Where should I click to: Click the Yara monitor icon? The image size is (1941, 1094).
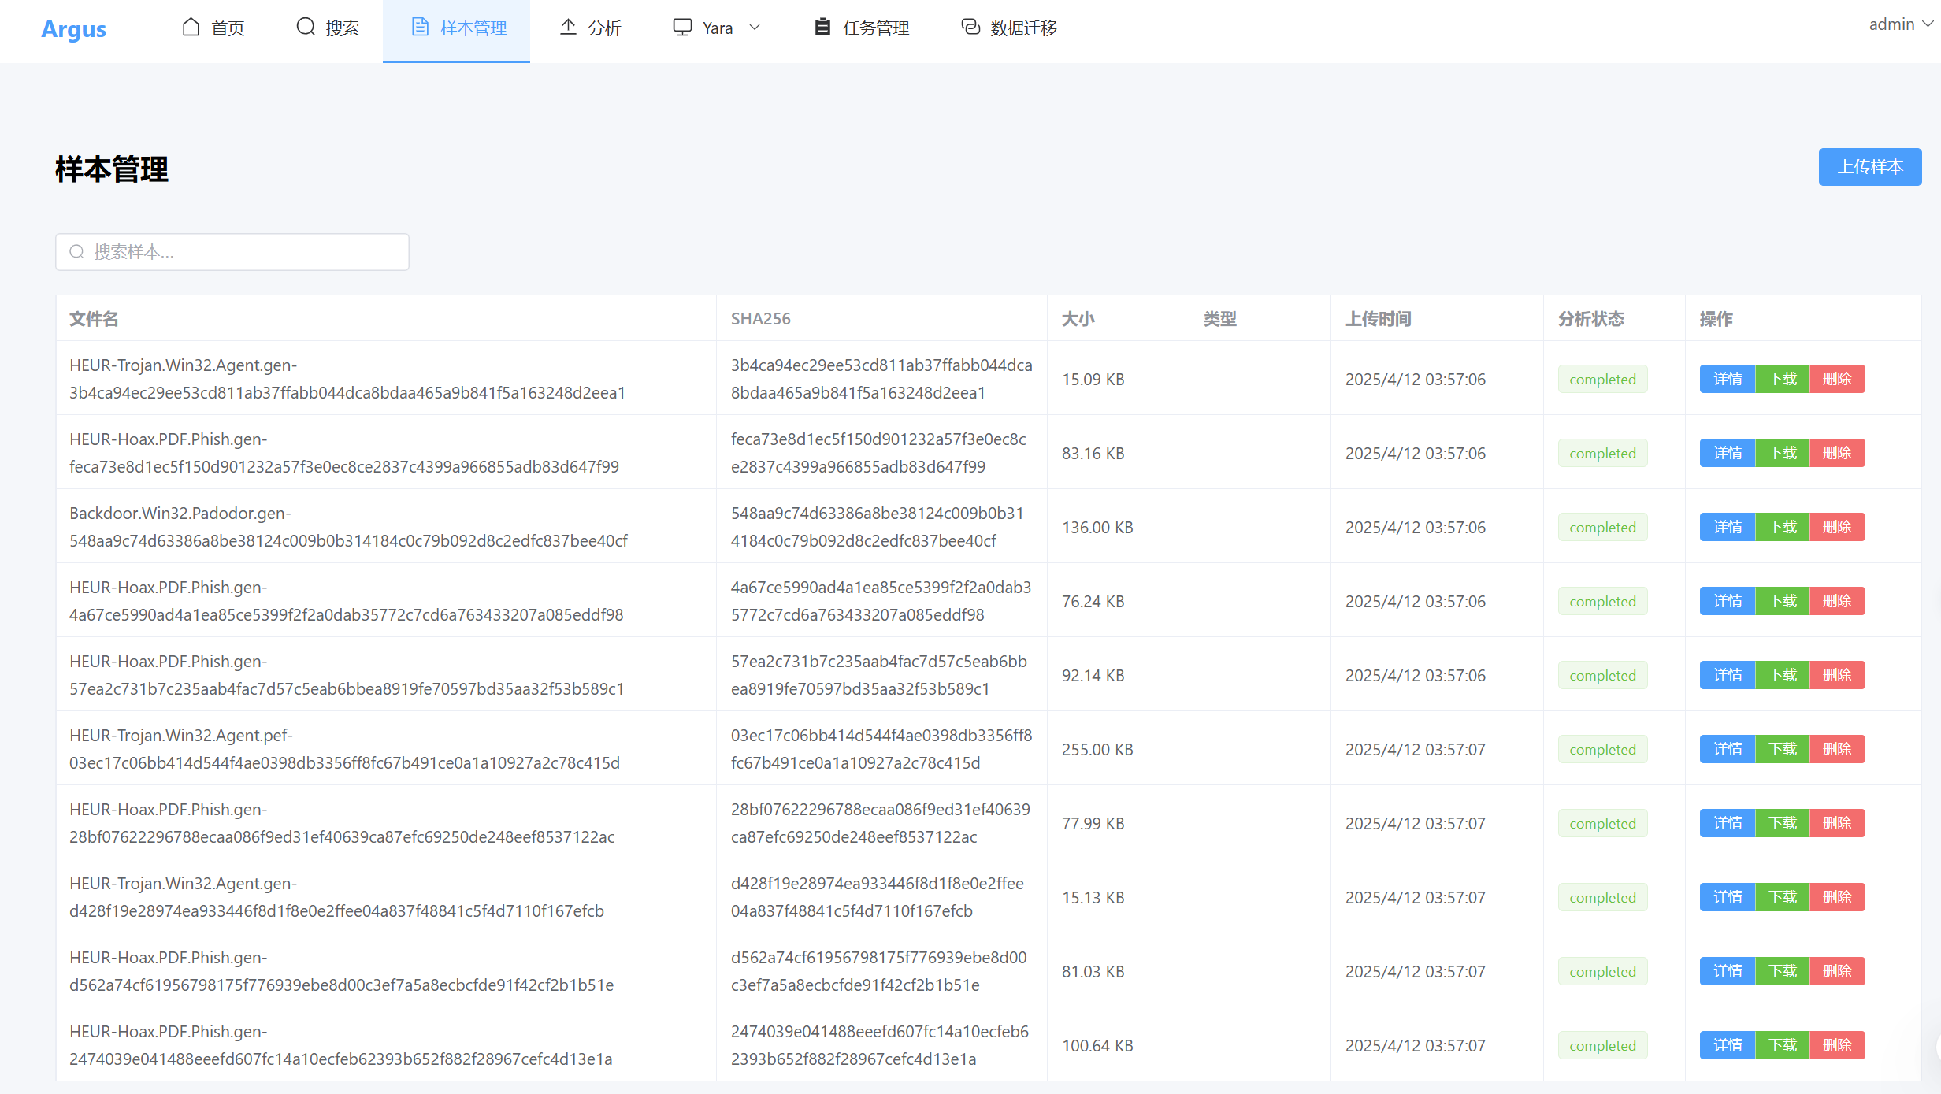pyautogui.click(x=682, y=28)
